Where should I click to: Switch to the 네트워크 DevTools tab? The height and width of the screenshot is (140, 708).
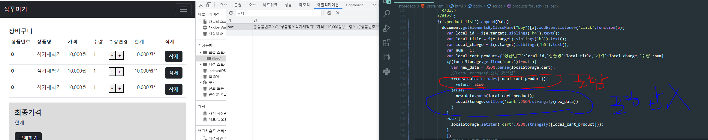(x=270, y=5)
